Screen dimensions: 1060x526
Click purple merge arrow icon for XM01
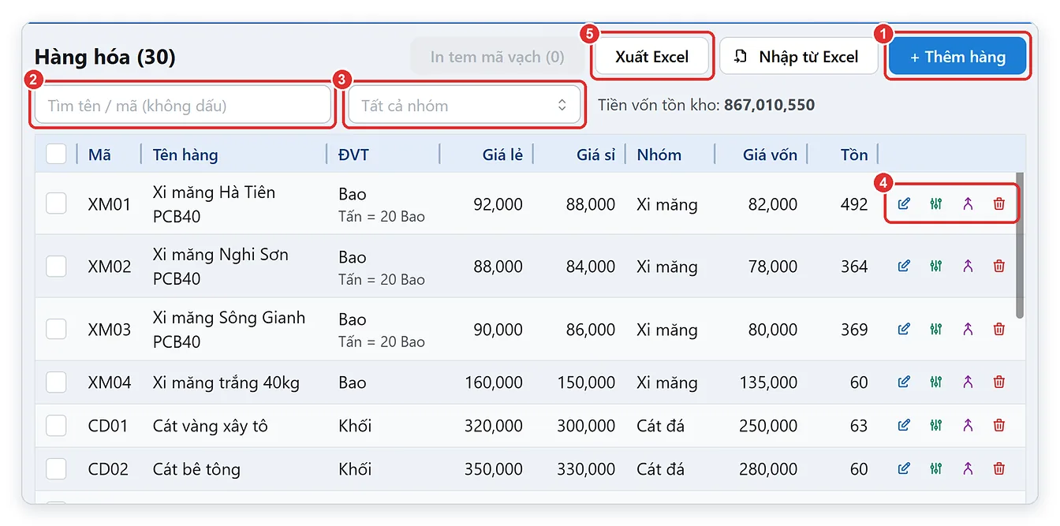[x=968, y=203]
